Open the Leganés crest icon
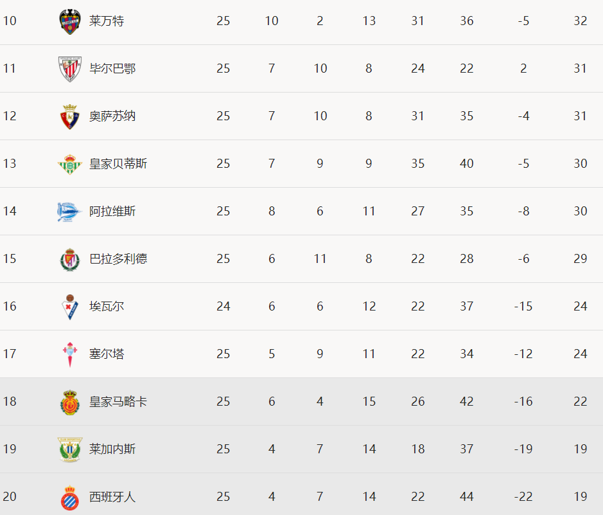Viewport: 603px width, 515px height. [69, 450]
